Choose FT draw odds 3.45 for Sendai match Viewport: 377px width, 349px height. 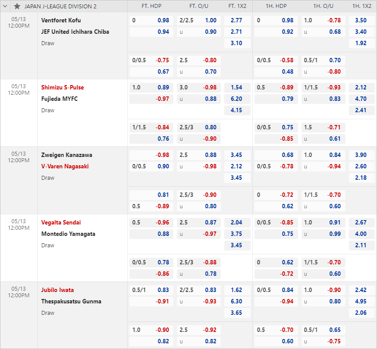[237, 245]
